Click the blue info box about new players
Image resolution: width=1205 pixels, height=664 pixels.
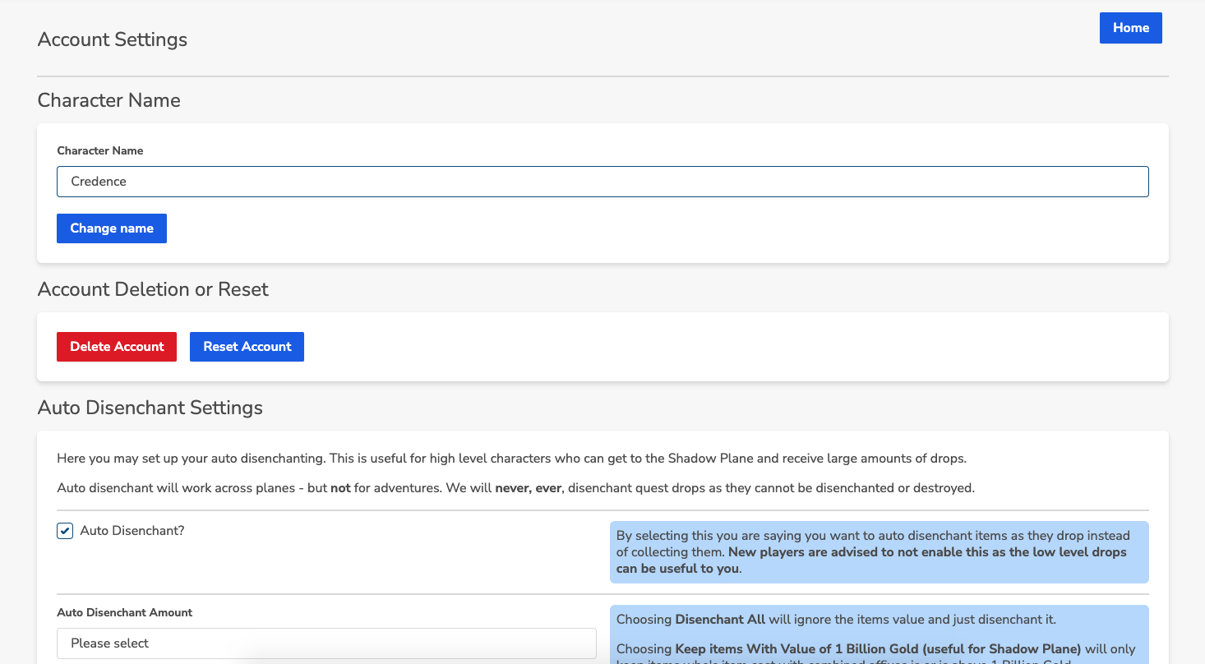(880, 552)
